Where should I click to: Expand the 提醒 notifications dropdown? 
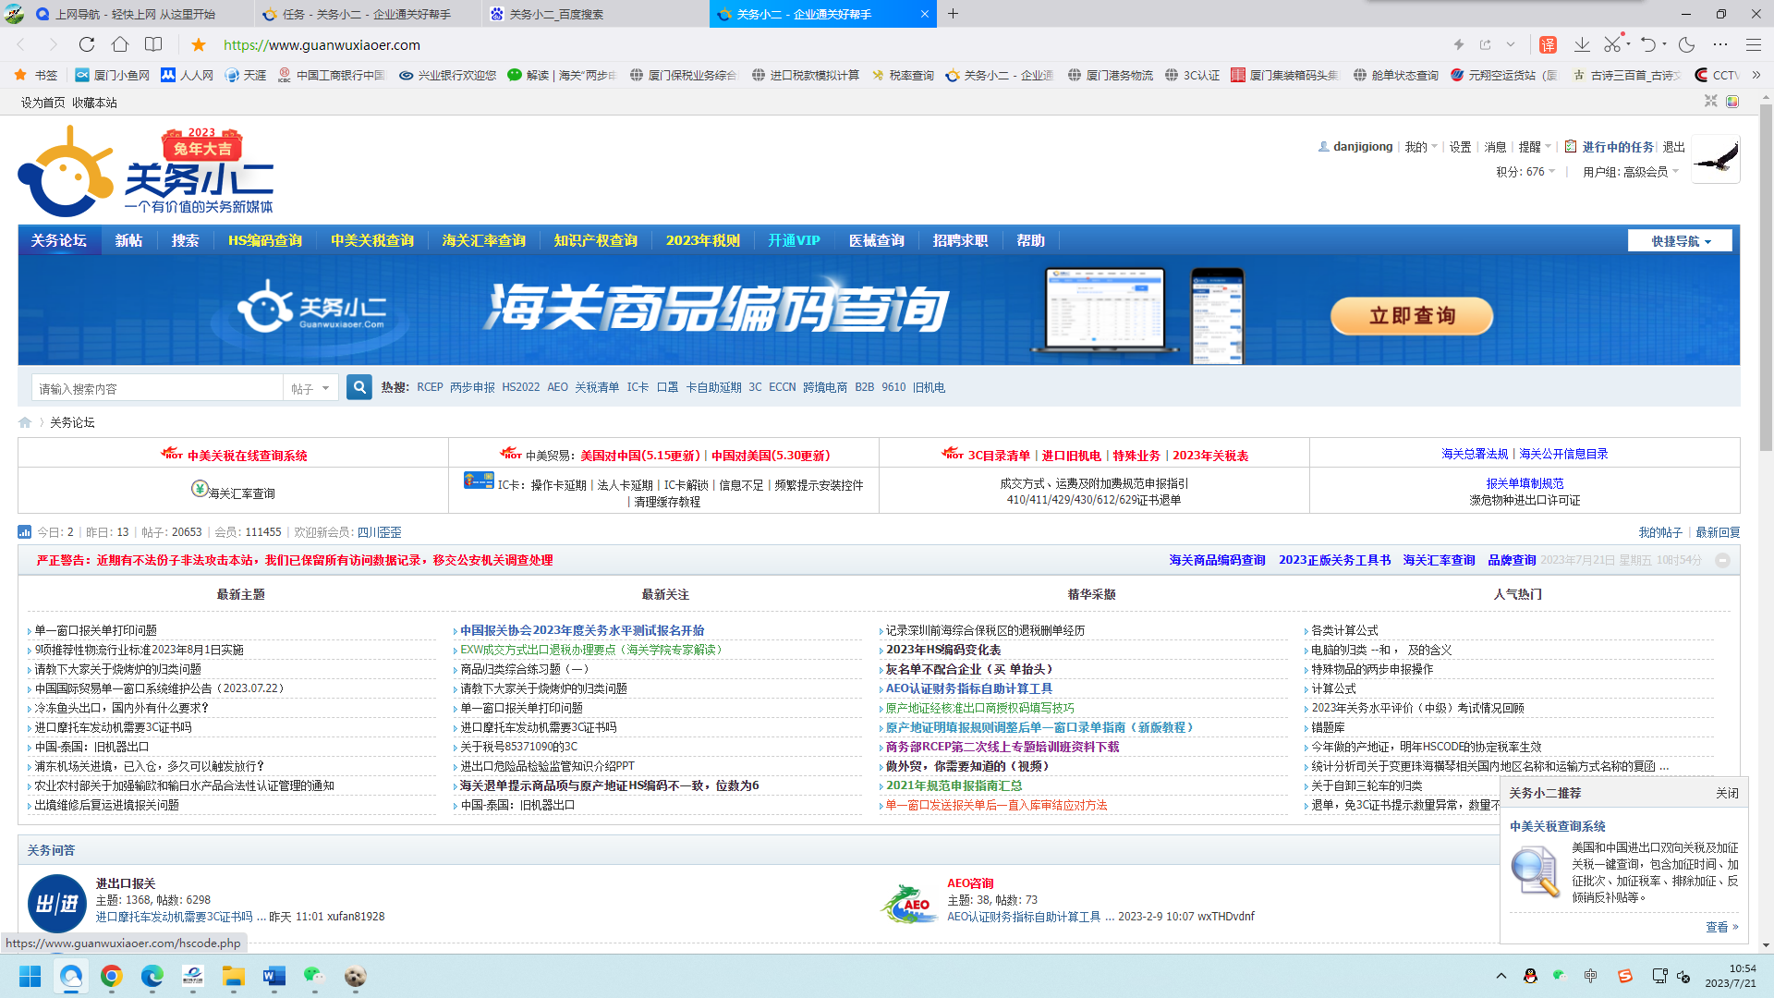coord(1535,147)
